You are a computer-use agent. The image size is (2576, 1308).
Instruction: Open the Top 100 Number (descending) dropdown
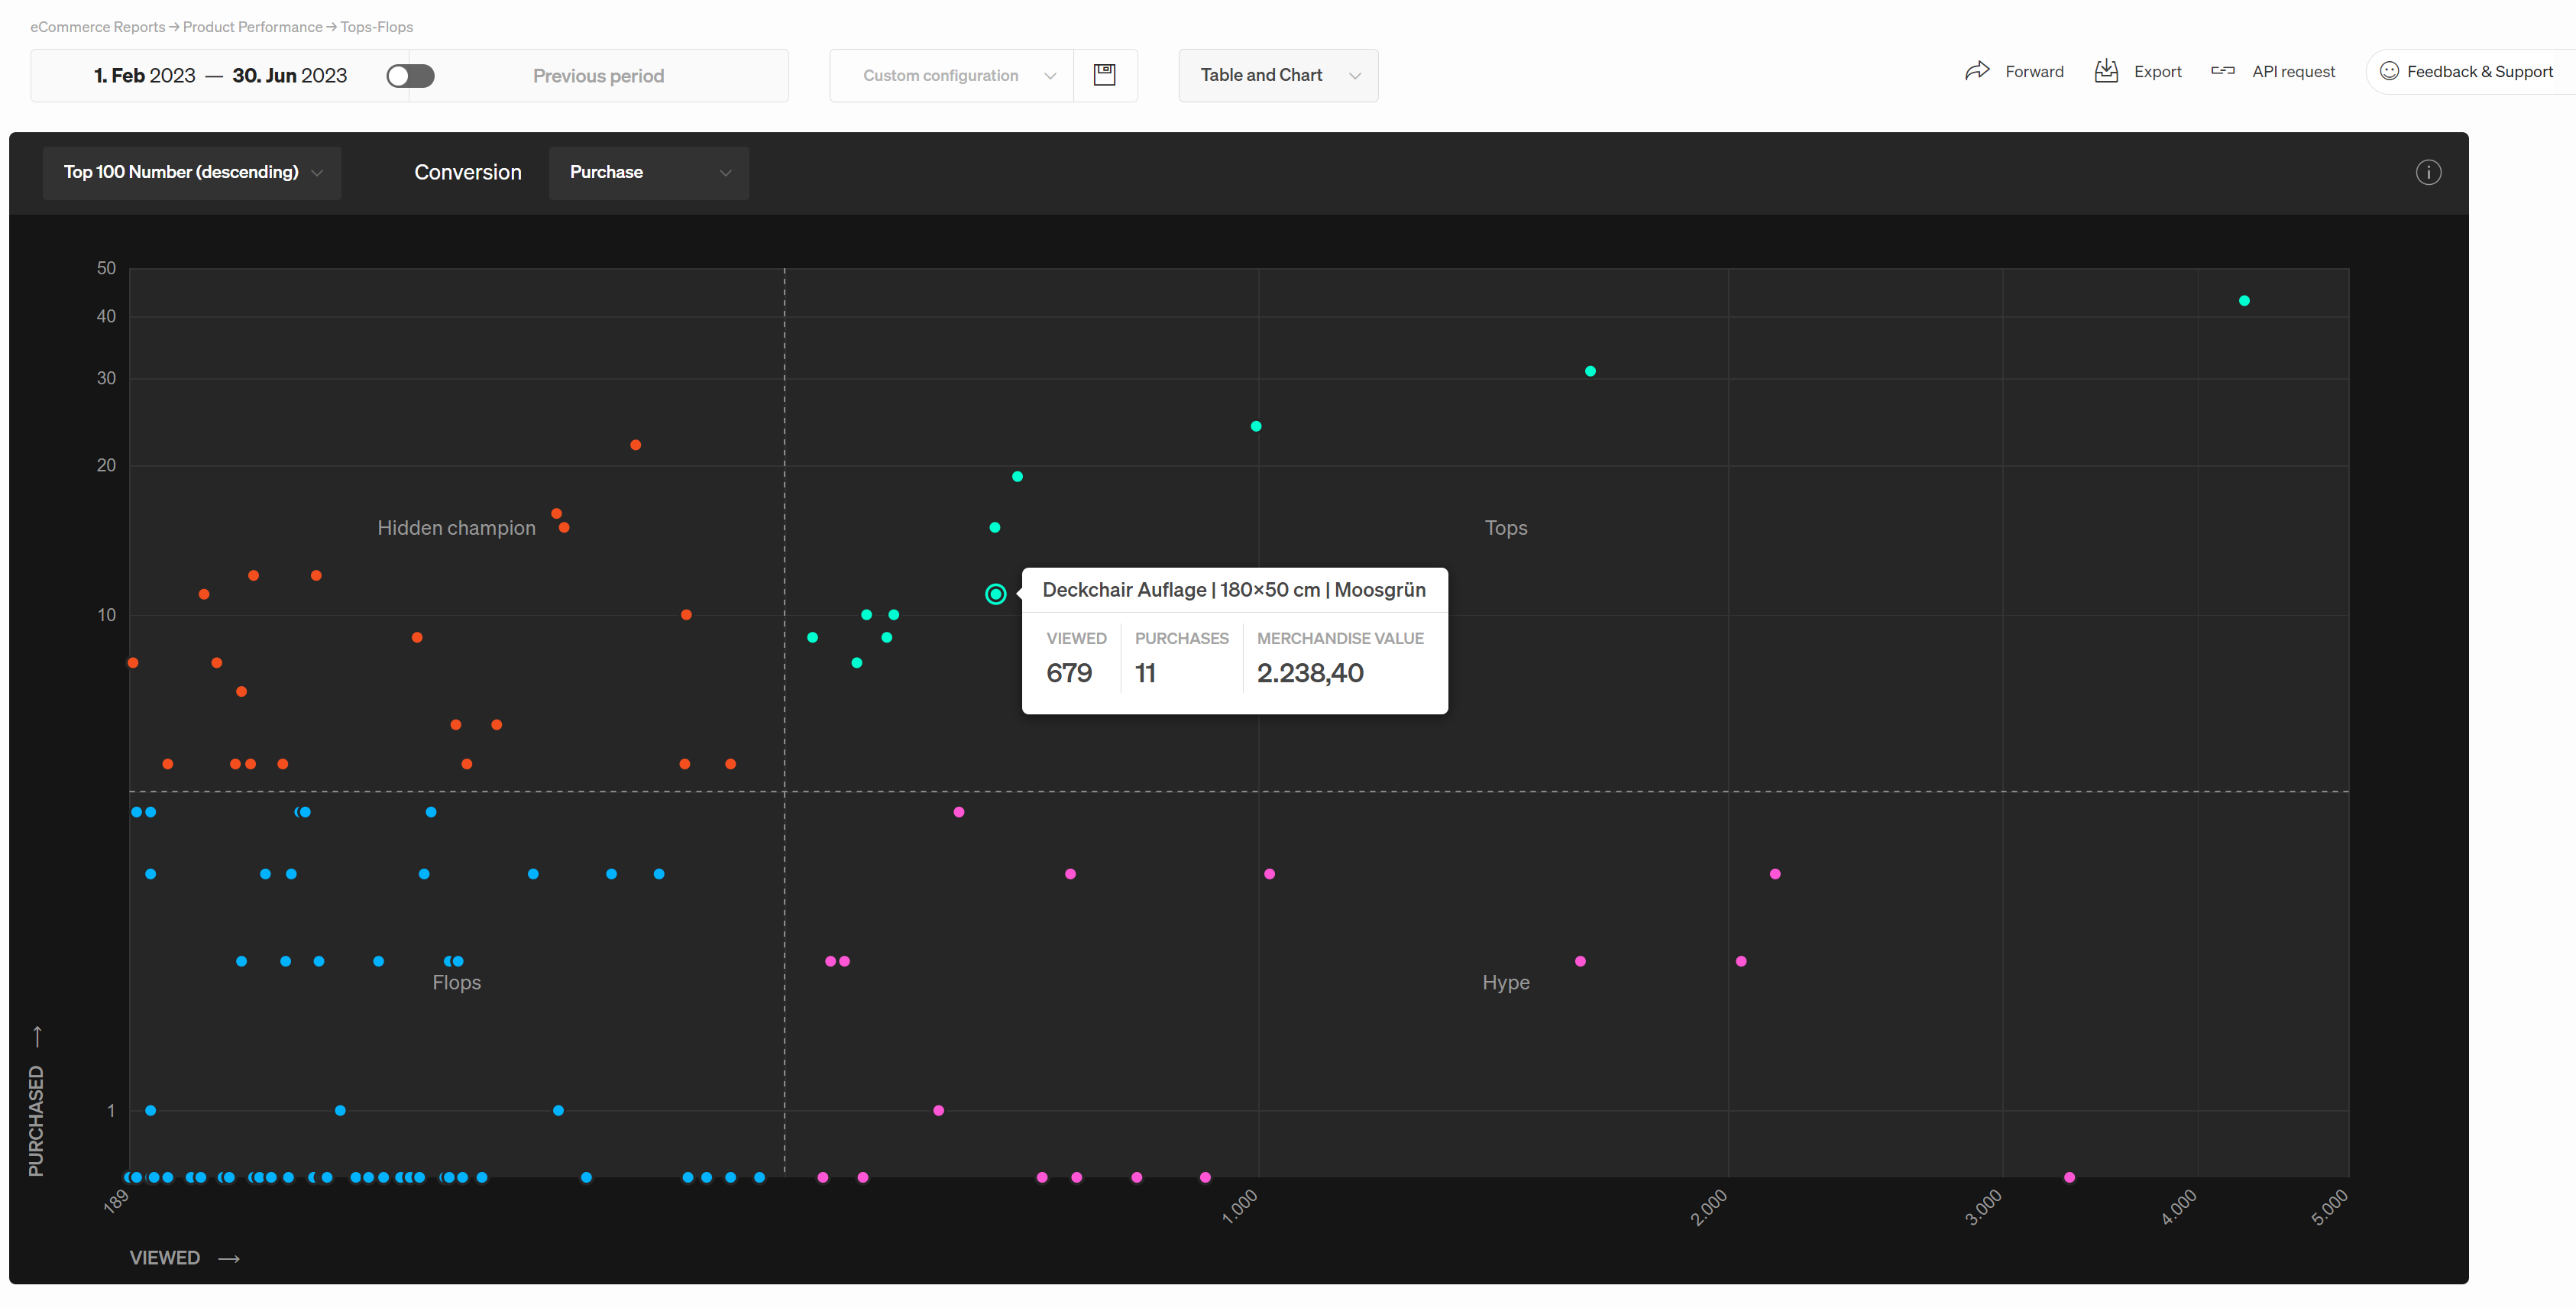tap(192, 173)
